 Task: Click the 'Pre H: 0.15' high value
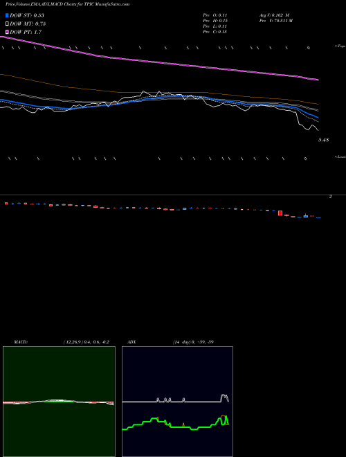pyautogui.click(x=215, y=21)
